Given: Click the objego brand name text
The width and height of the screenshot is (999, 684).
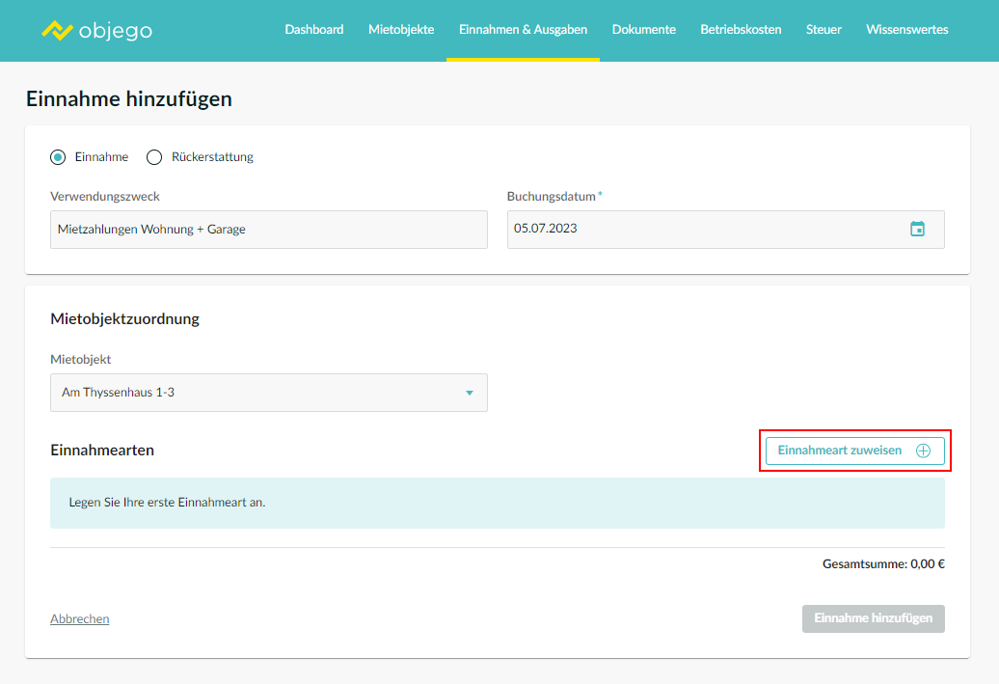Looking at the screenshot, I should pyautogui.click(x=116, y=31).
